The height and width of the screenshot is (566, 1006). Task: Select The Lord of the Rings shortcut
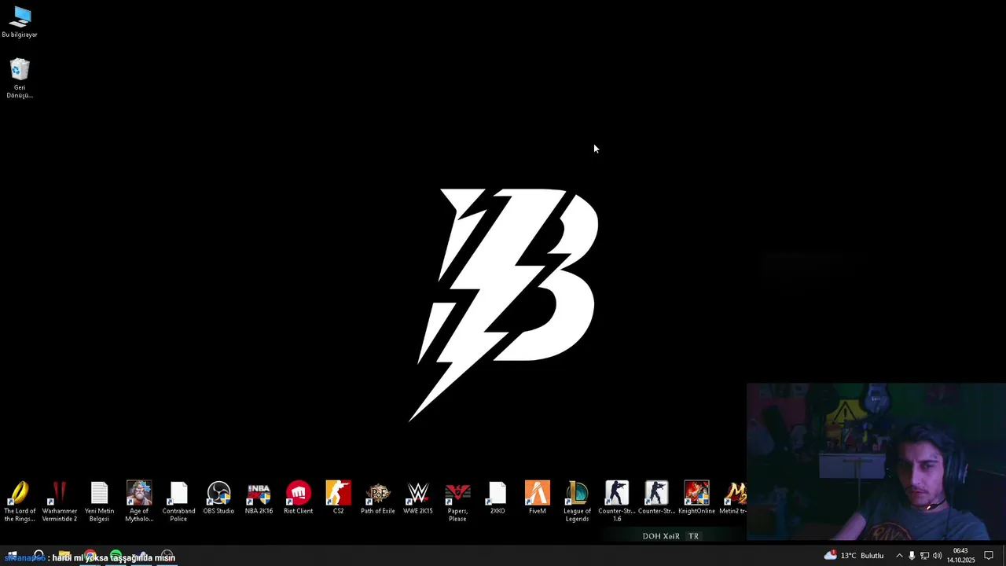(x=20, y=502)
